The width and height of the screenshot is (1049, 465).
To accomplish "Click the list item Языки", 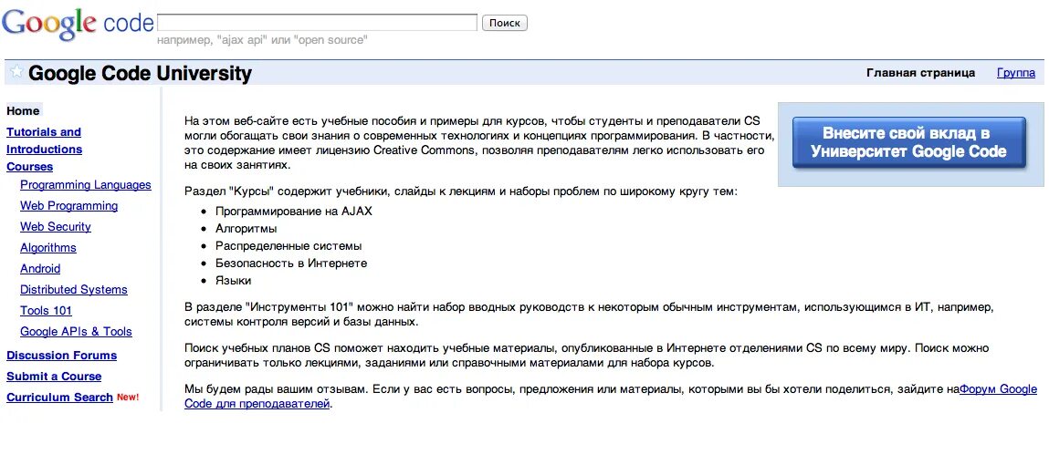I will click(233, 281).
